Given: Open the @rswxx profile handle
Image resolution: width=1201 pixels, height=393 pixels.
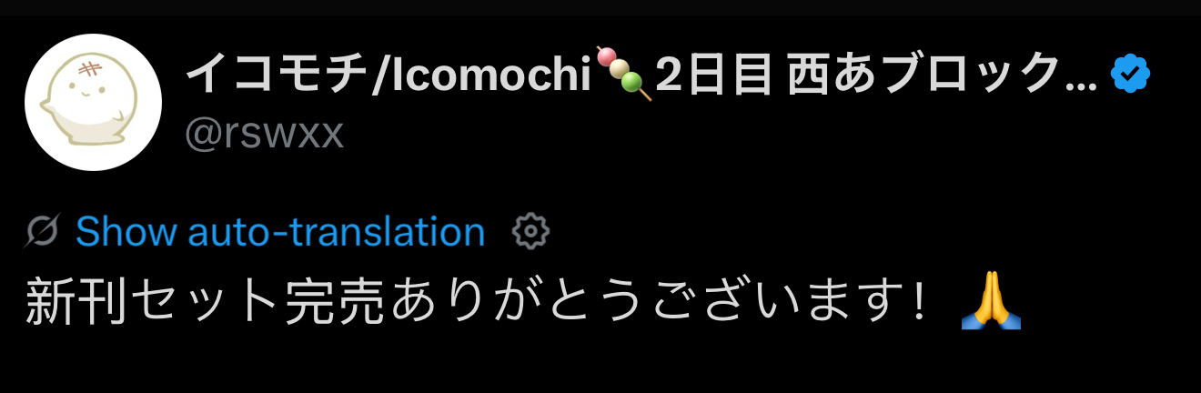Looking at the screenshot, I should [265, 135].
